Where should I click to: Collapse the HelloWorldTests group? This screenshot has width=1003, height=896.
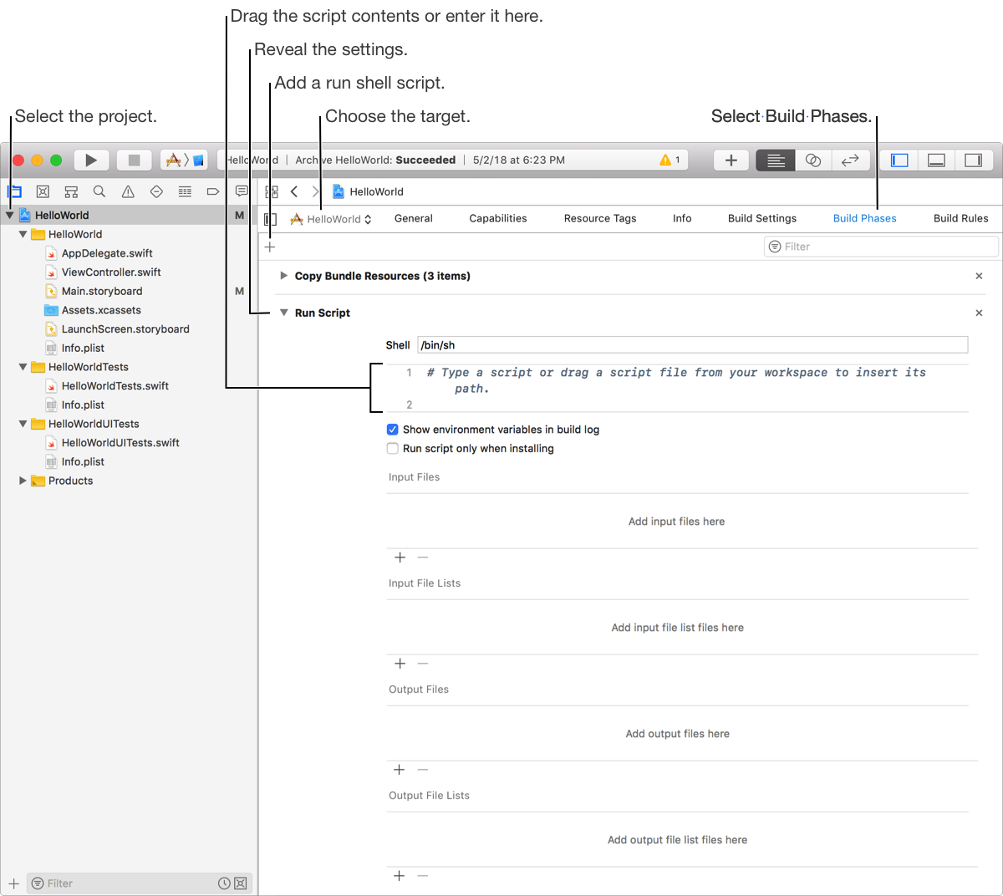click(x=23, y=367)
